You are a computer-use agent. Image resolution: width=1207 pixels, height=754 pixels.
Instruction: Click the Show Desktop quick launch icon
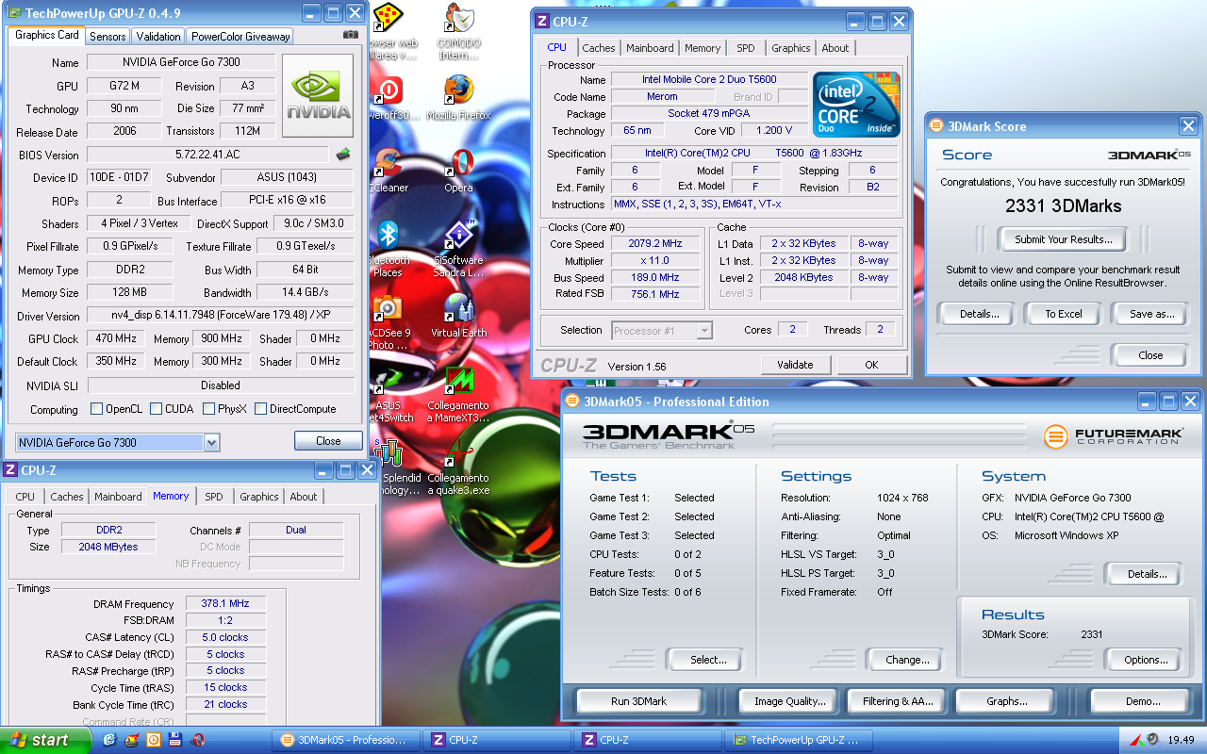[x=110, y=740]
